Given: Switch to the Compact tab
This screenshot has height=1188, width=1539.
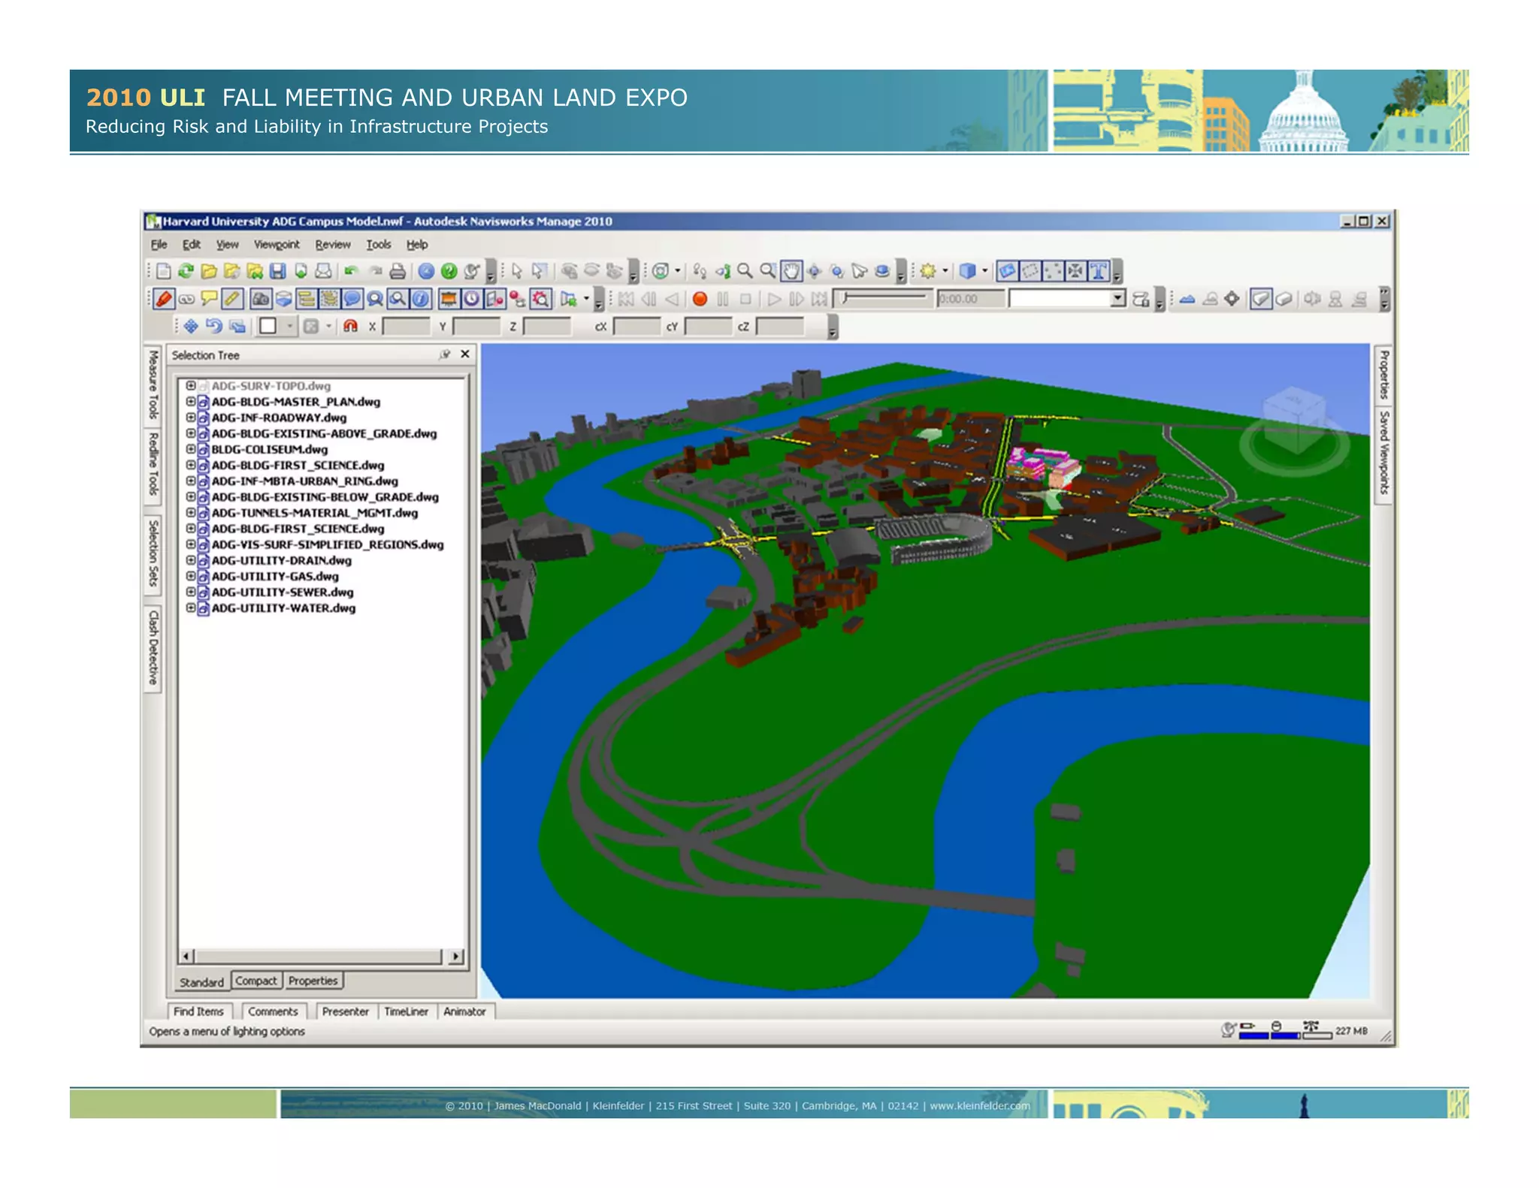Looking at the screenshot, I should click(x=255, y=981).
